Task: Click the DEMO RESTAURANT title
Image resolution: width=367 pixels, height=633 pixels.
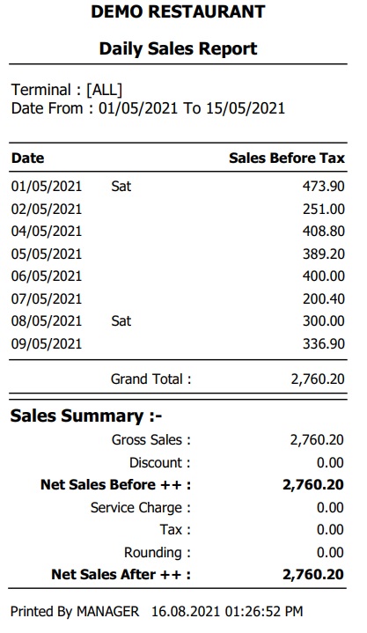Action: 178,11
